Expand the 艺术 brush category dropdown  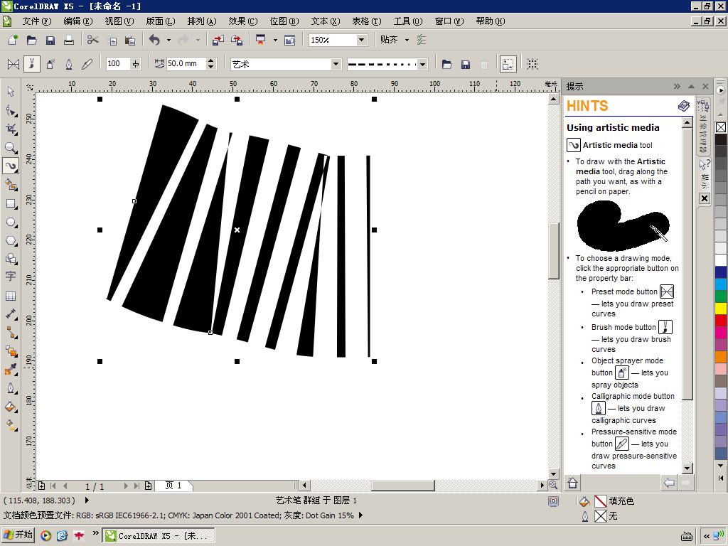tap(336, 64)
